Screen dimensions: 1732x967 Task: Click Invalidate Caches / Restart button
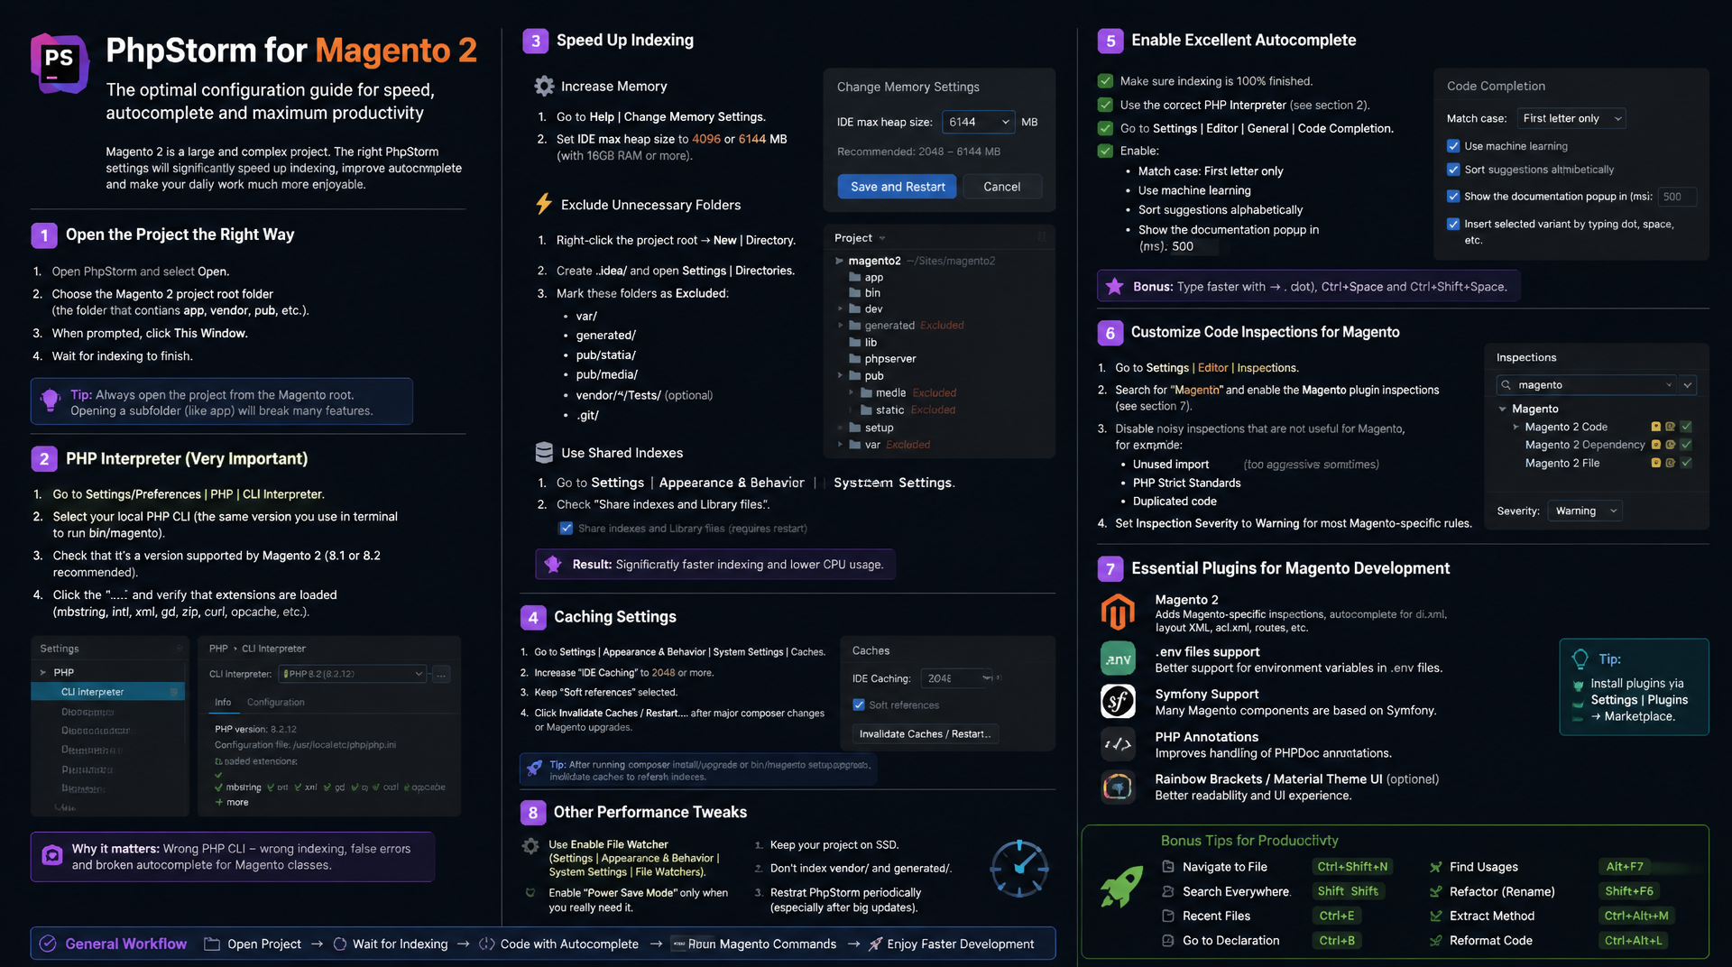tap(925, 733)
